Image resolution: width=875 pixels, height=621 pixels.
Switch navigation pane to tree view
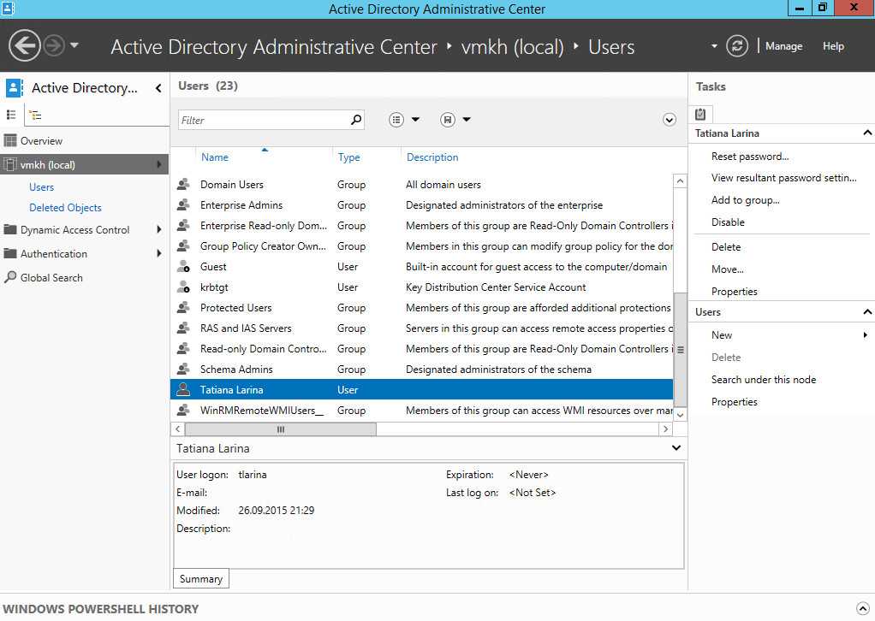click(36, 115)
